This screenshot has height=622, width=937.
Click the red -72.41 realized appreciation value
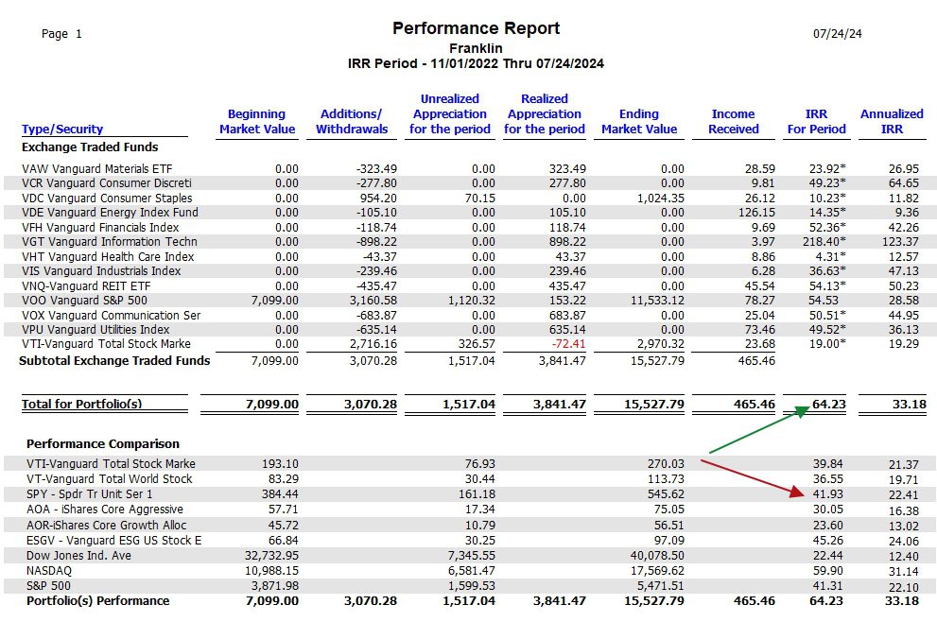point(568,344)
